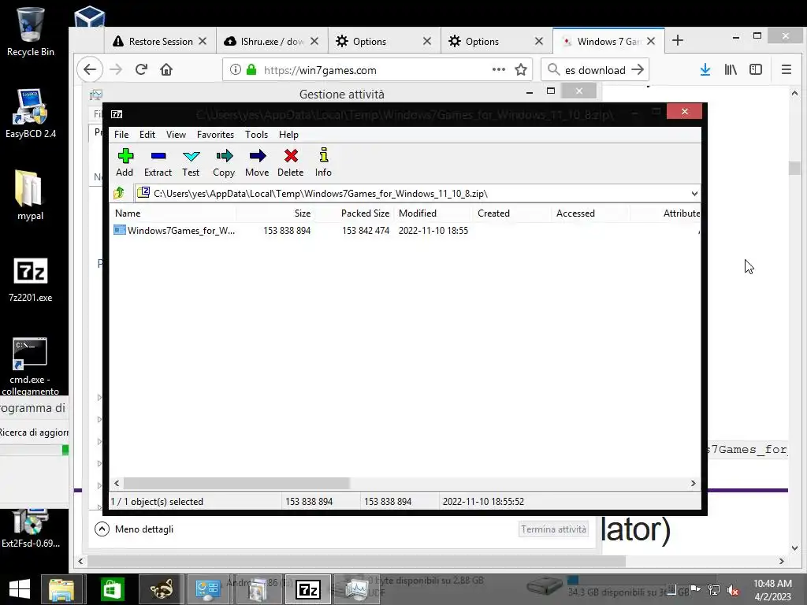807x605 pixels.
Task: Go up one folder level in 7-Zip
Action: tap(120, 193)
